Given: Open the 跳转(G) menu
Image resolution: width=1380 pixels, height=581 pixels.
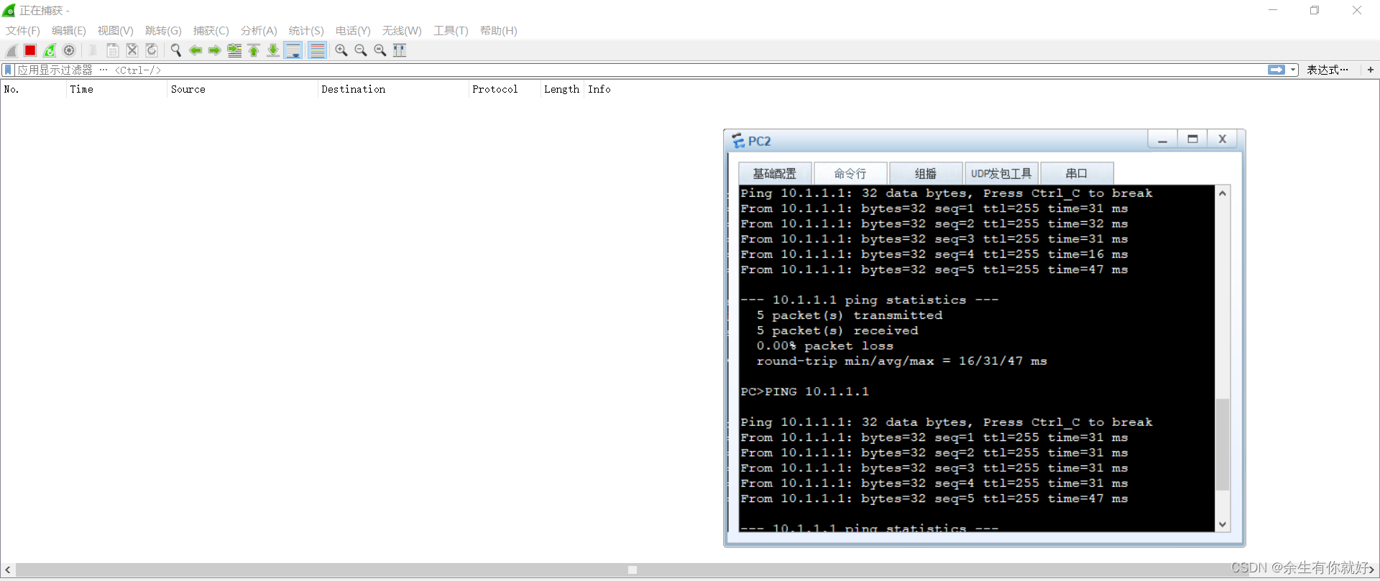Looking at the screenshot, I should click(163, 30).
